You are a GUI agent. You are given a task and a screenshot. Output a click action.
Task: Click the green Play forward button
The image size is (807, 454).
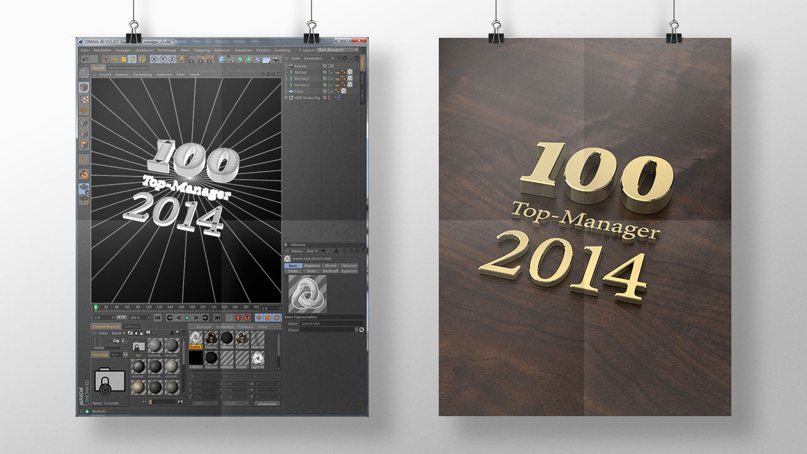pos(187,318)
